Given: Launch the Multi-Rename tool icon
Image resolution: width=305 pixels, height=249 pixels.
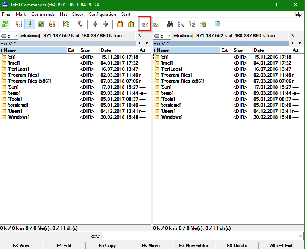Looking at the screenshot, I should (181, 24).
